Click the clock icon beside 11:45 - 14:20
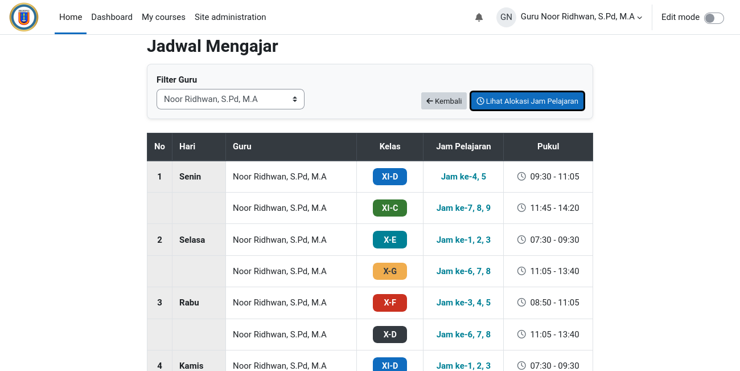The image size is (740, 371). click(521, 208)
